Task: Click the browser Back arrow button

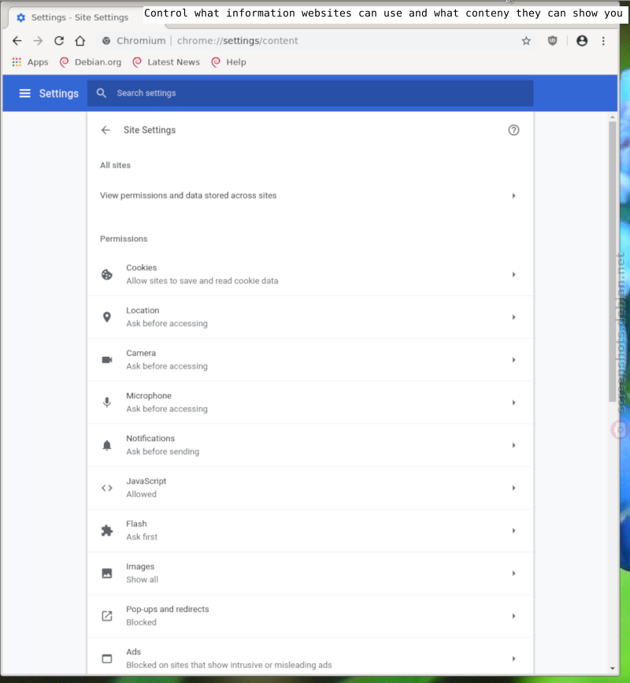Action: (x=17, y=41)
